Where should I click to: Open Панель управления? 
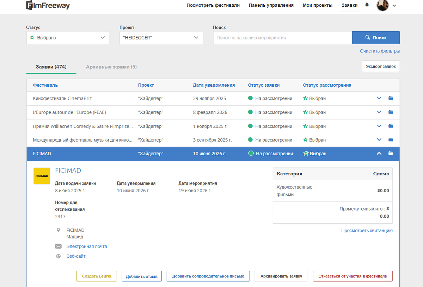point(271,5)
